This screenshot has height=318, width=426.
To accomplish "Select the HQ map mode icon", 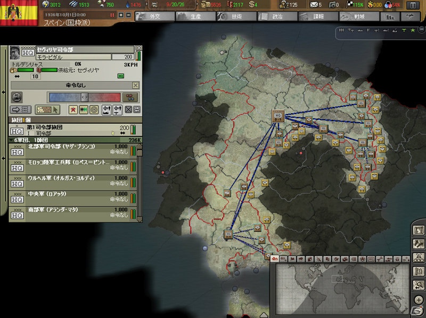I will click(x=371, y=259).
